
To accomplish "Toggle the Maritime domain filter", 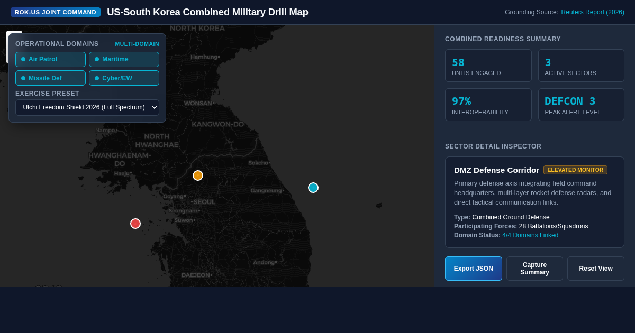I will (x=124, y=59).
